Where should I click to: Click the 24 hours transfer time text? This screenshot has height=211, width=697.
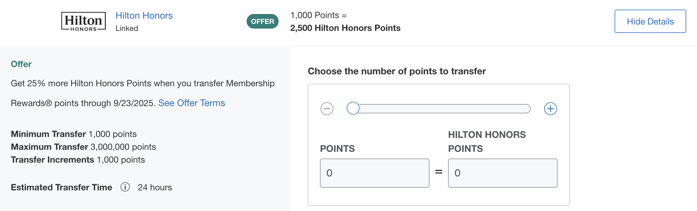coord(155,187)
